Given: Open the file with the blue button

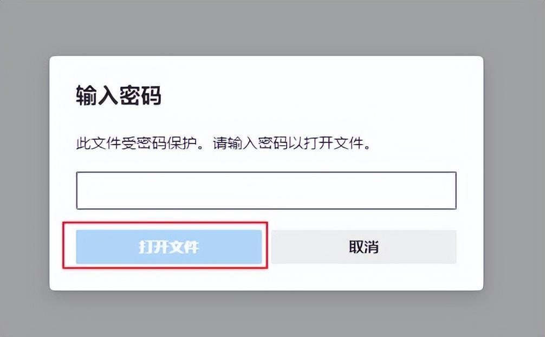Looking at the screenshot, I should tap(168, 247).
